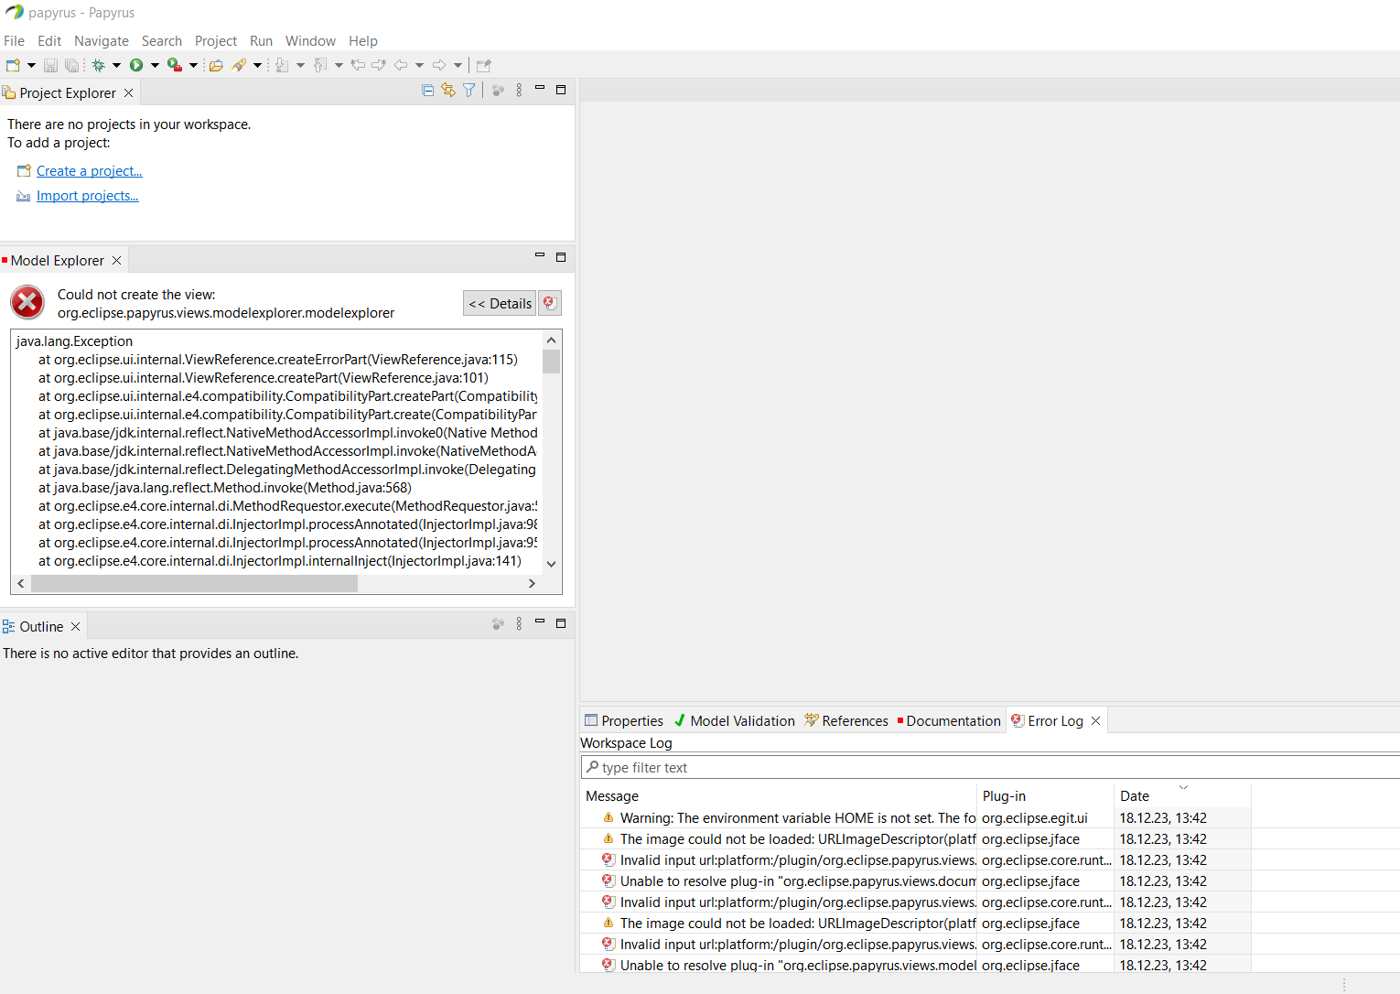Open the Window menu

[x=310, y=41]
